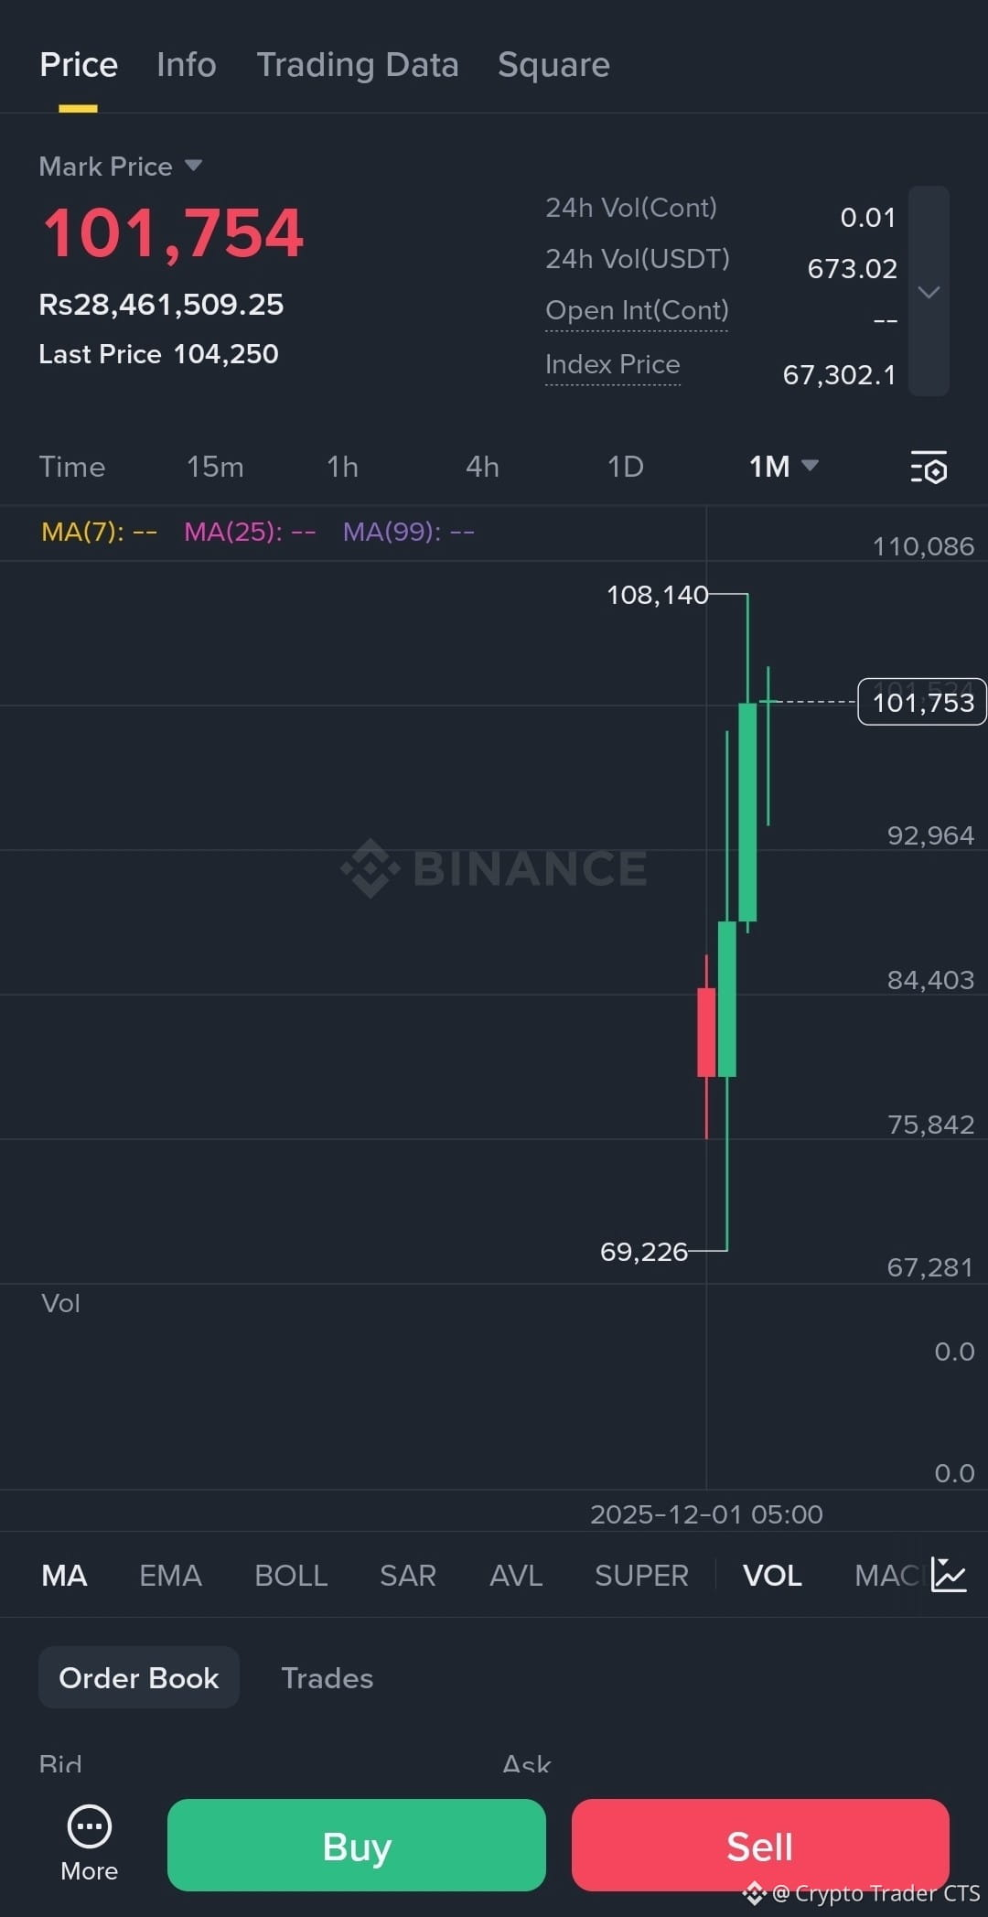Viewport: 988px width, 1917px height.
Task: Toggle the MA indicator
Action: click(x=64, y=1575)
